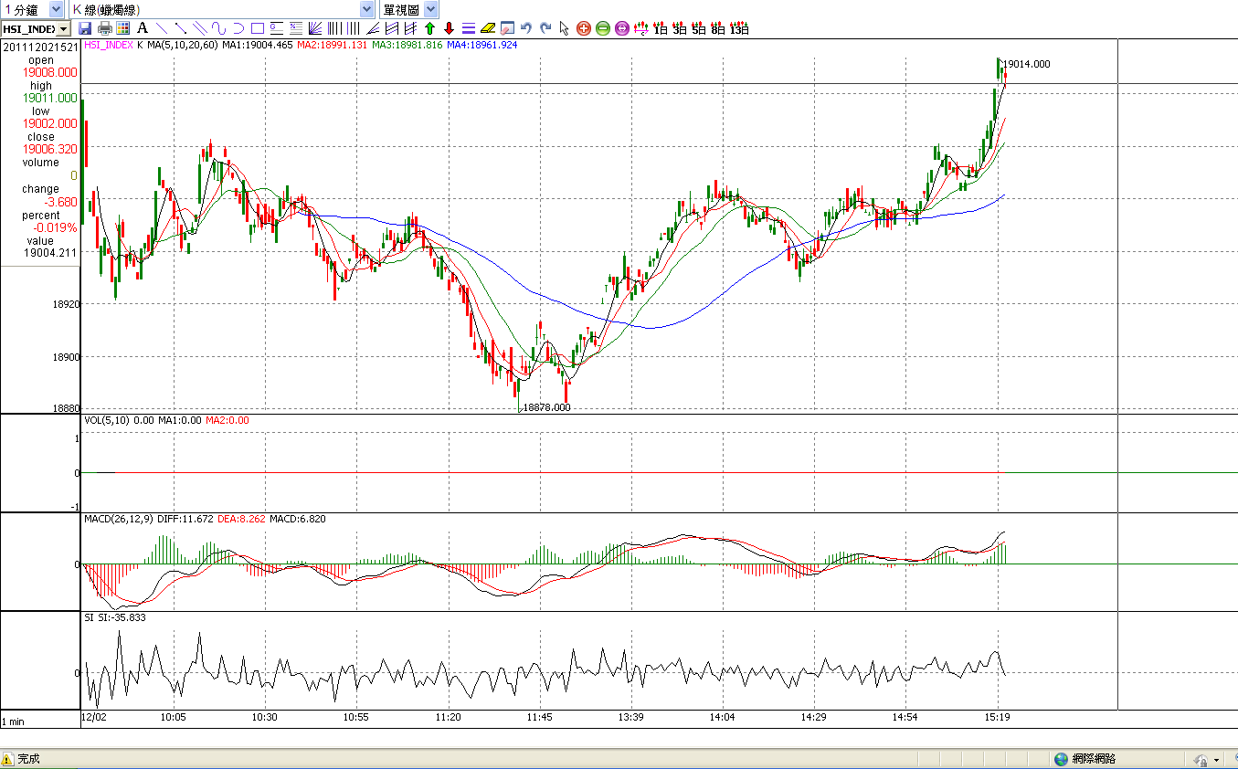1238x769 pixels.
Task: Select the text annotation 'A' tool
Action: coord(143,28)
